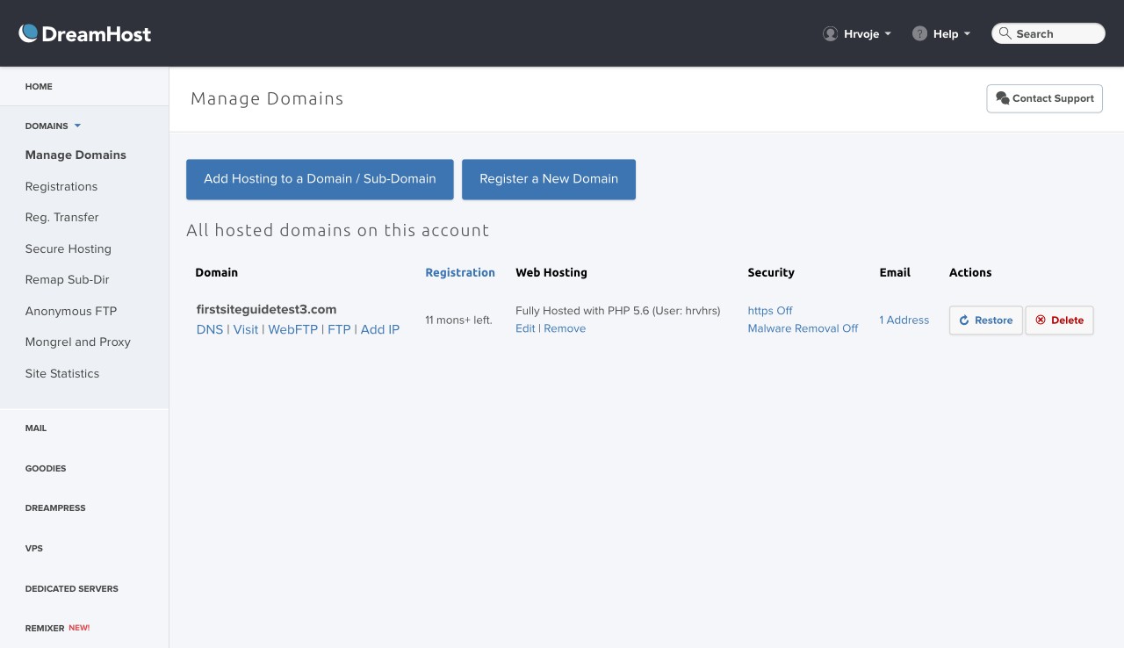Click the Domain column header
The height and width of the screenshot is (648, 1124).
coord(216,272)
